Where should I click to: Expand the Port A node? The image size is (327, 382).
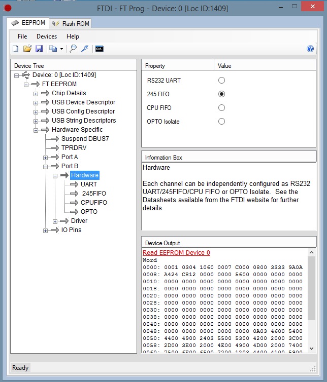click(x=45, y=158)
